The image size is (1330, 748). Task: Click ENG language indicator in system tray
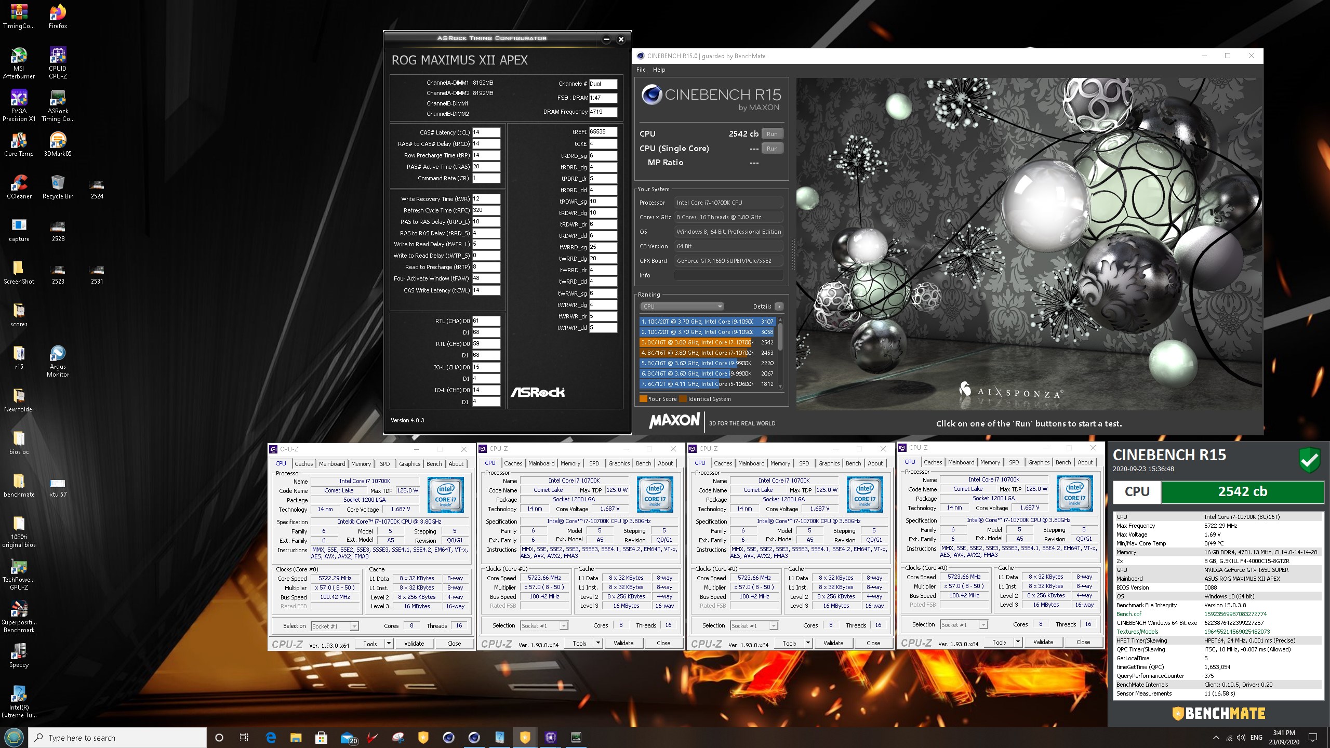(x=1256, y=738)
